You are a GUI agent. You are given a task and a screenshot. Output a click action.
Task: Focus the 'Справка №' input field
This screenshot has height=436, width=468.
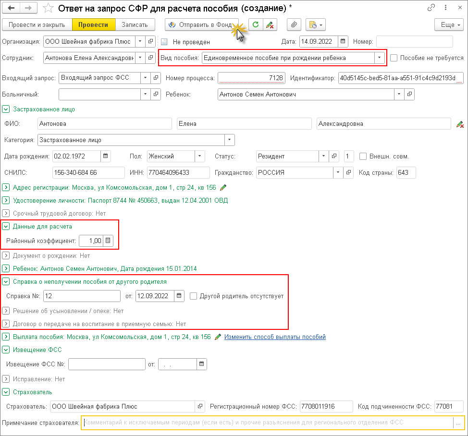point(82,296)
